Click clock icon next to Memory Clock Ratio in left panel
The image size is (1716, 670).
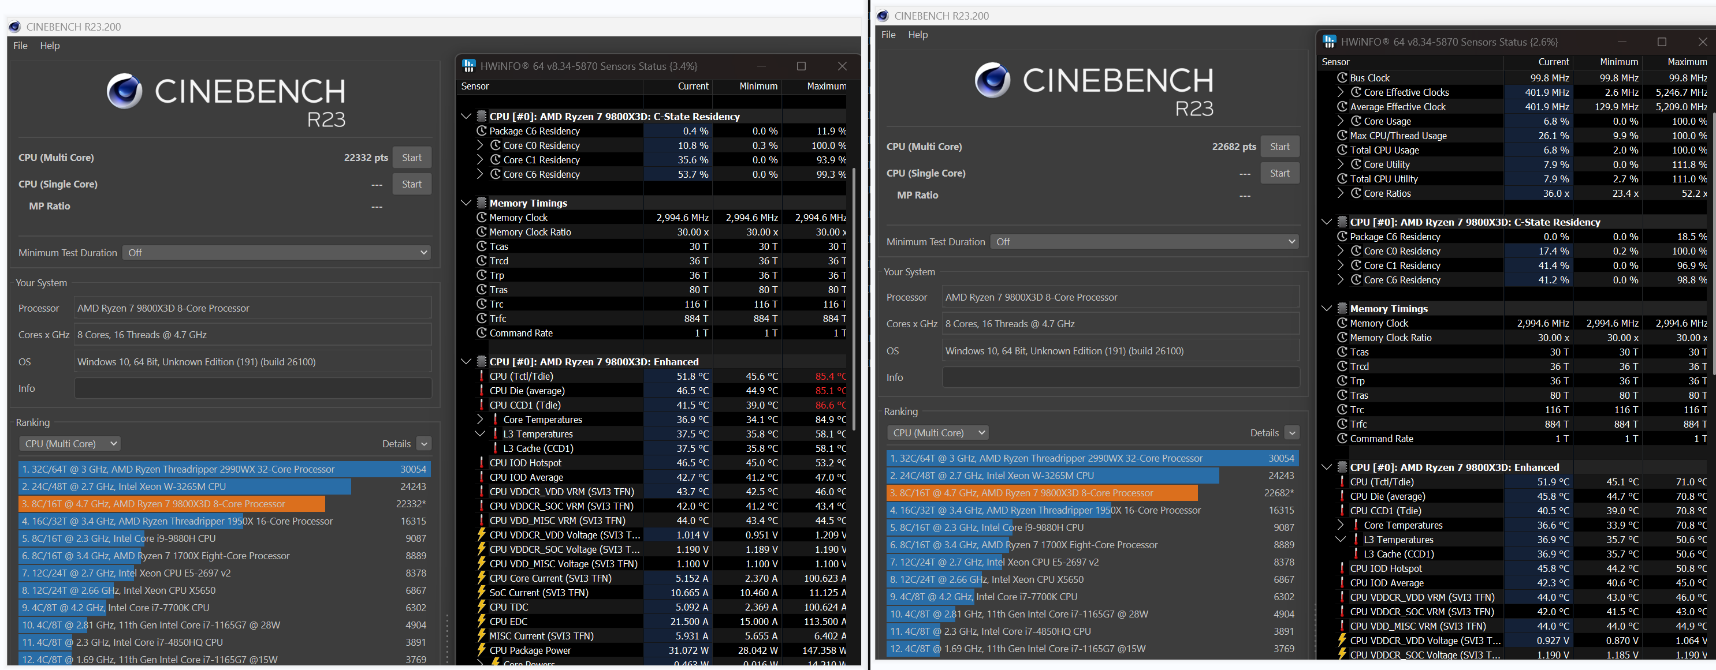(x=482, y=231)
